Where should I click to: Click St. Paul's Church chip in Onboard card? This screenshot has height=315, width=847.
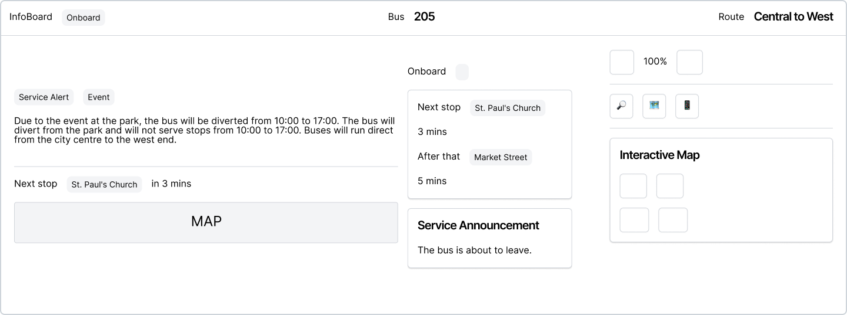pyautogui.click(x=508, y=108)
